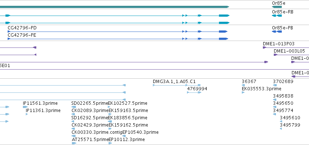Select the 3495774 label

[x=283, y=110]
